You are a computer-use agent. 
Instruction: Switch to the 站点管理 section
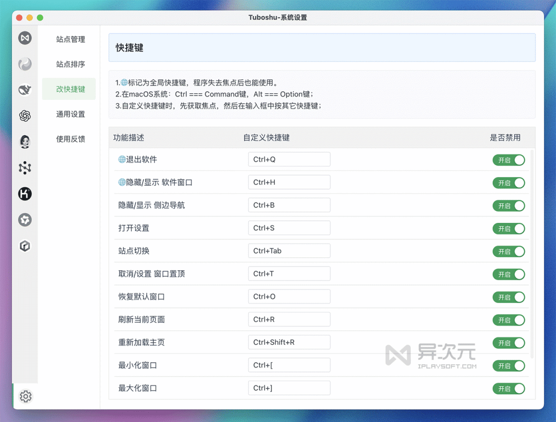coord(69,39)
